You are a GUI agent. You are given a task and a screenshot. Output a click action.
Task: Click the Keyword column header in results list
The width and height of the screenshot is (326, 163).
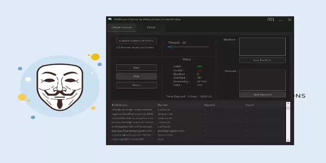point(209,105)
